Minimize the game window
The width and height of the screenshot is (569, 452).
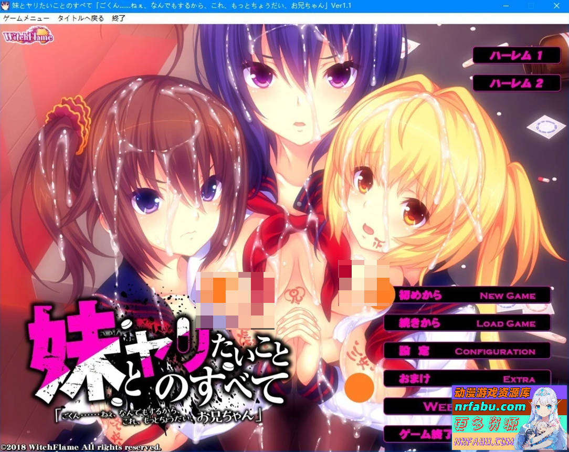point(505,6)
